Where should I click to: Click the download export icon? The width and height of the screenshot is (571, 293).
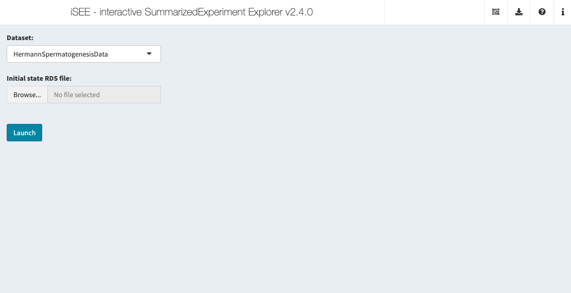pos(519,12)
